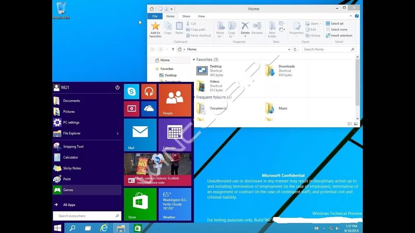Open the Calendar tile
This screenshot has height=233, width=415.
(175, 135)
